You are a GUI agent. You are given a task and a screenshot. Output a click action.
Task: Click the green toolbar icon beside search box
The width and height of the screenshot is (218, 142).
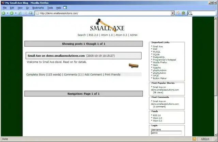point(183,13)
